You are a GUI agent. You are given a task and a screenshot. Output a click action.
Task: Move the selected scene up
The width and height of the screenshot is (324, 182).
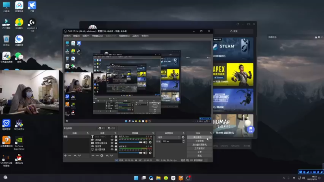tap(75, 155)
